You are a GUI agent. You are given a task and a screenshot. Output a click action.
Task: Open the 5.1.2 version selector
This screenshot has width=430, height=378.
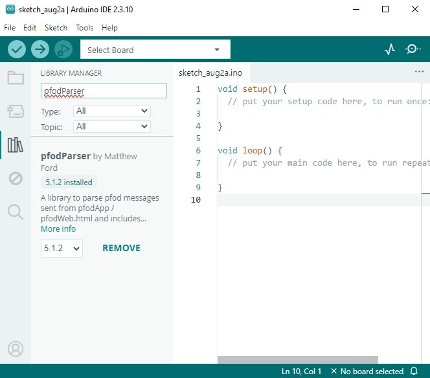click(x=62, y=249)
